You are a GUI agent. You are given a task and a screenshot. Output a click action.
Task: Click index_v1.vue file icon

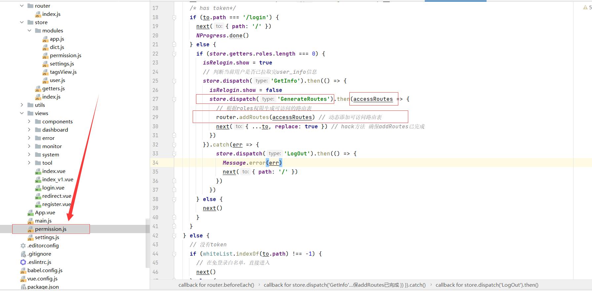(38, 180)
